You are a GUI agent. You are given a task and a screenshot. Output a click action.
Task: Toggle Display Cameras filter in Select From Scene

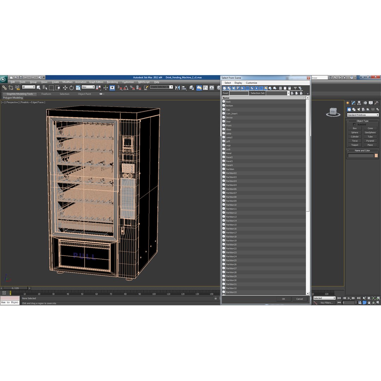[238, 88]
